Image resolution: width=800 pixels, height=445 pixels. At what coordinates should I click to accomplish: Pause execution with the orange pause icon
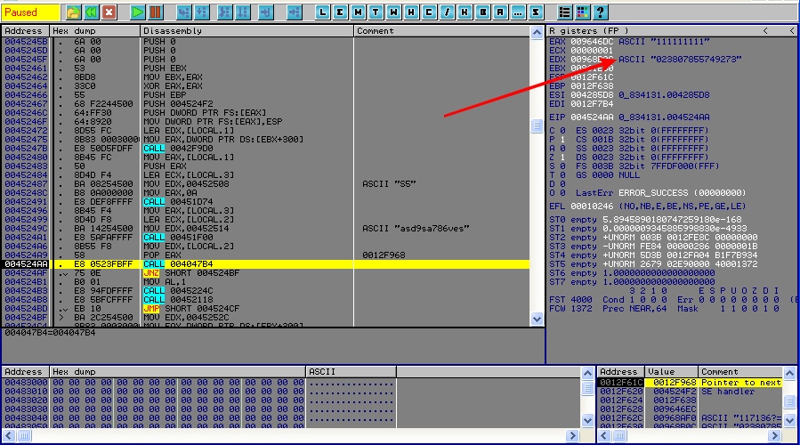(x=155, y=12)
